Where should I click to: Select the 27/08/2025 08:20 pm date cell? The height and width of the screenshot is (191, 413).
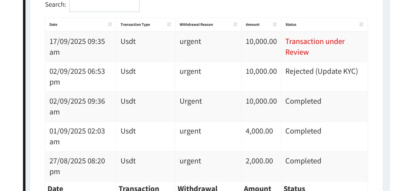(x=77, y=166)
